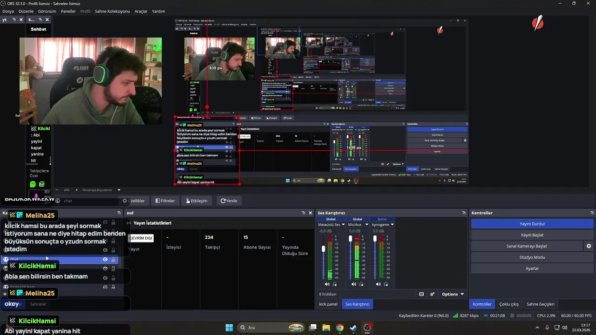
Task: Mute the bynogame audio channel
Action: click(378, 284)
